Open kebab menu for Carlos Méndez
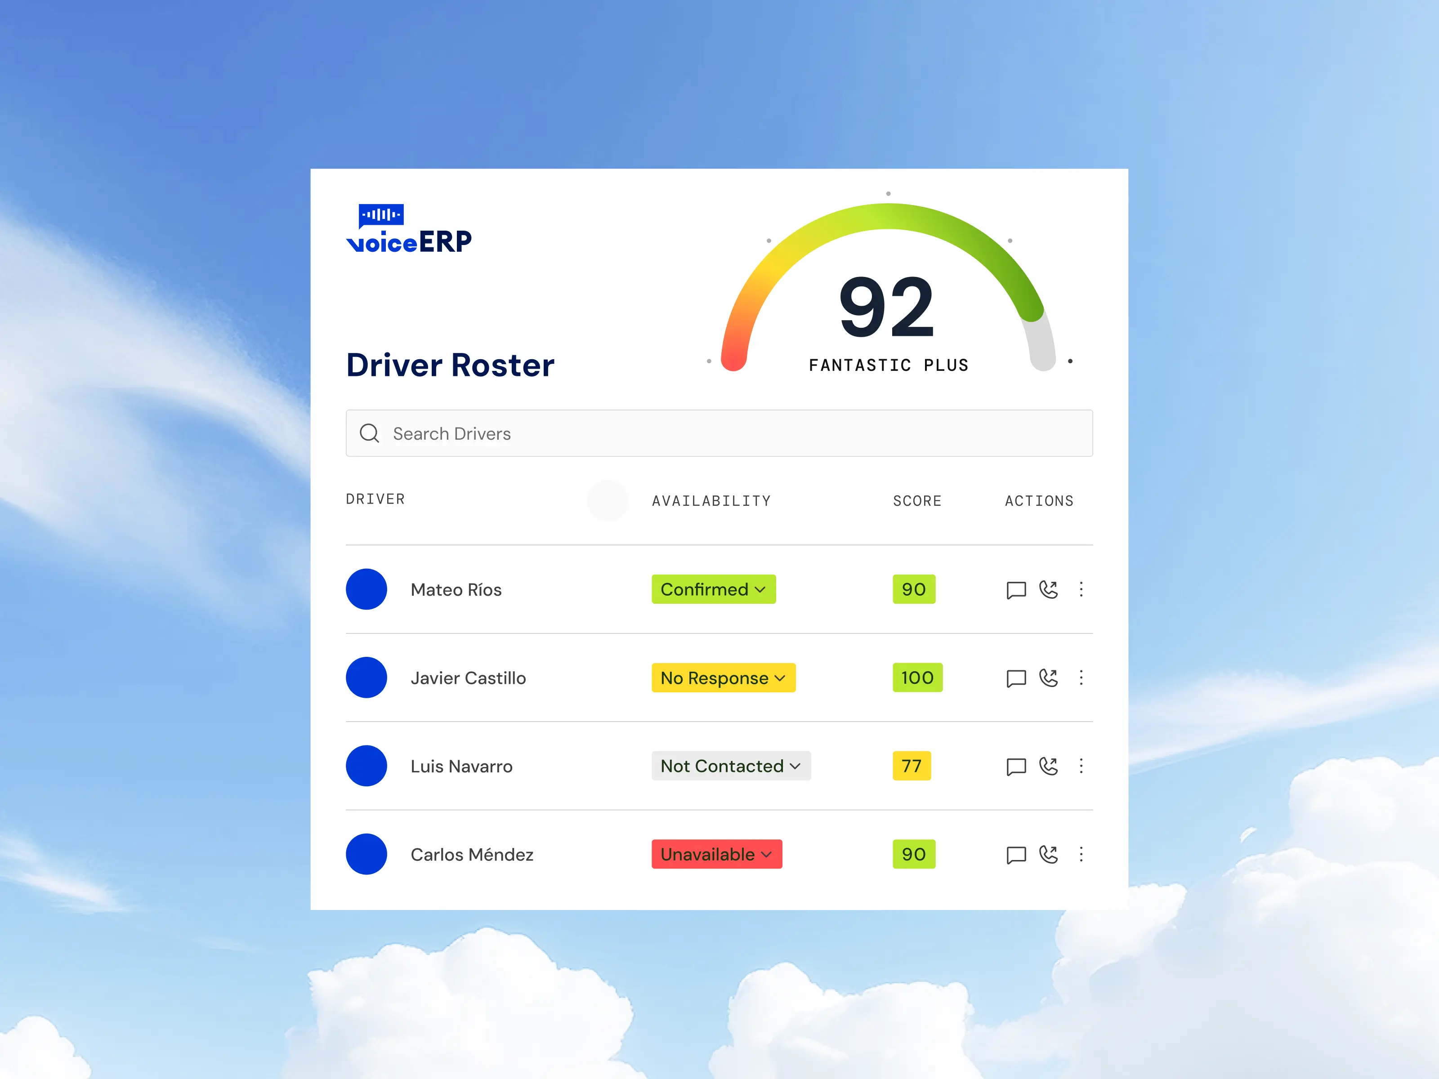This screenshot has height=1079, width=1439. point(1081,855)
